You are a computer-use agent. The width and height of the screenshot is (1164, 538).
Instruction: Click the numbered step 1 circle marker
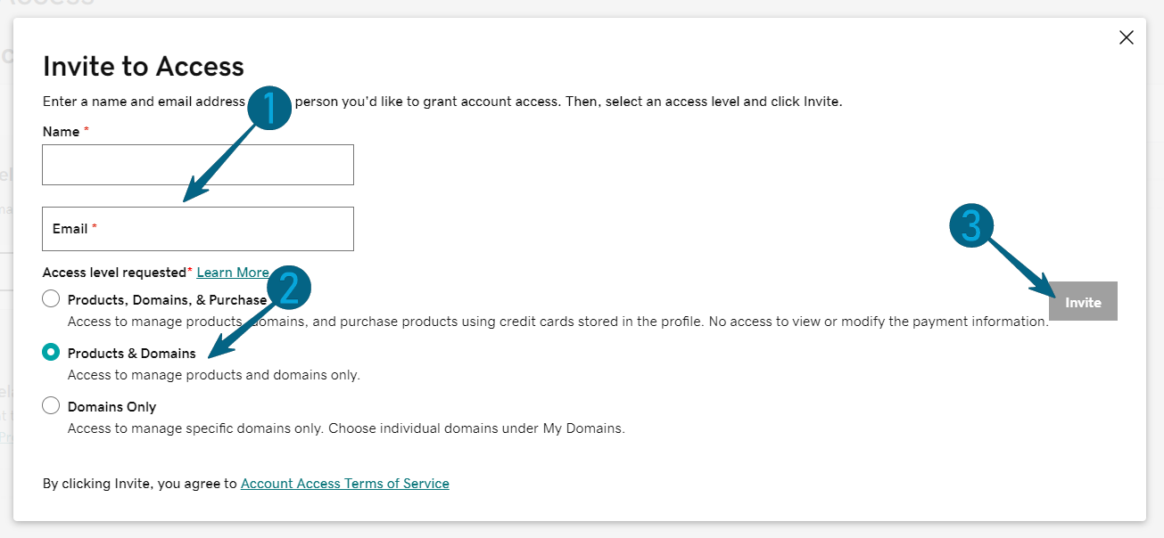point(268,109)
